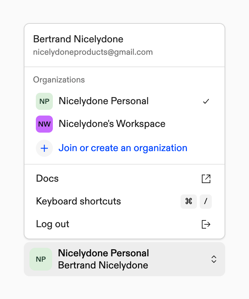
Task: Click the checkmark next to Nicelydone Personal
Action: [206, 101]
